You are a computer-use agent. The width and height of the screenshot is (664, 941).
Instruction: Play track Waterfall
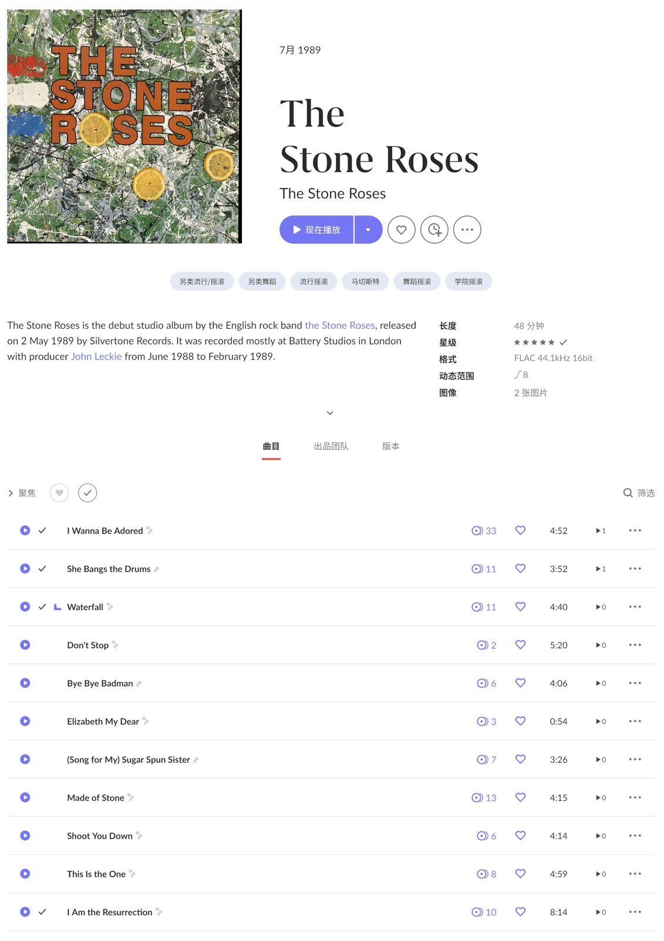coord(25,606)
